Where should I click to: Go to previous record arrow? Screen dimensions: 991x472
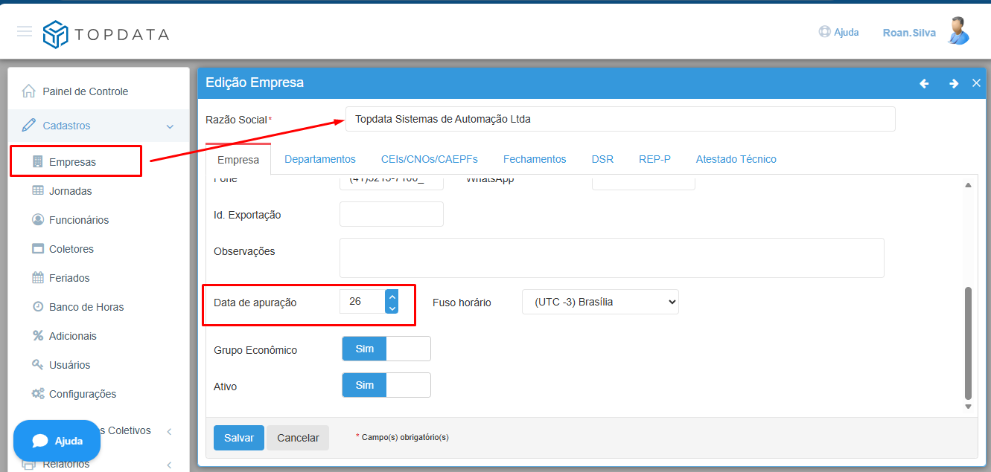coord(924,83)
